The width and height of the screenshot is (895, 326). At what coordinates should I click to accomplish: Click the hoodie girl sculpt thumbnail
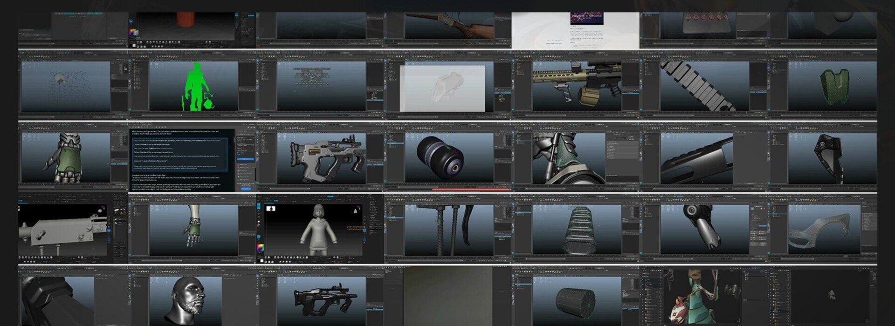pos(320,230)
